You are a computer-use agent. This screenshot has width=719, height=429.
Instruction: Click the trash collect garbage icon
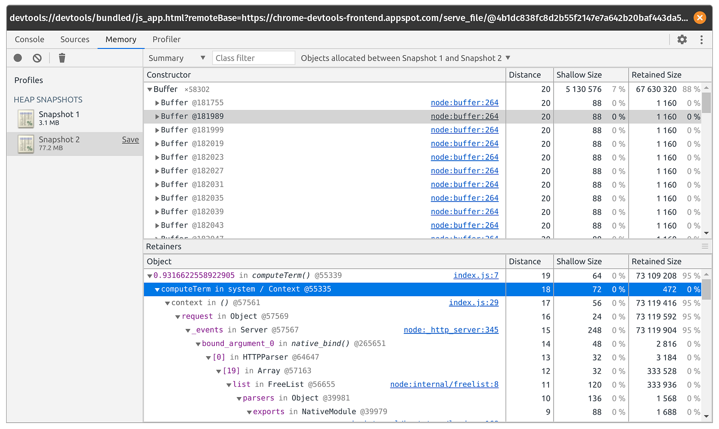click(x=62, y=58)
